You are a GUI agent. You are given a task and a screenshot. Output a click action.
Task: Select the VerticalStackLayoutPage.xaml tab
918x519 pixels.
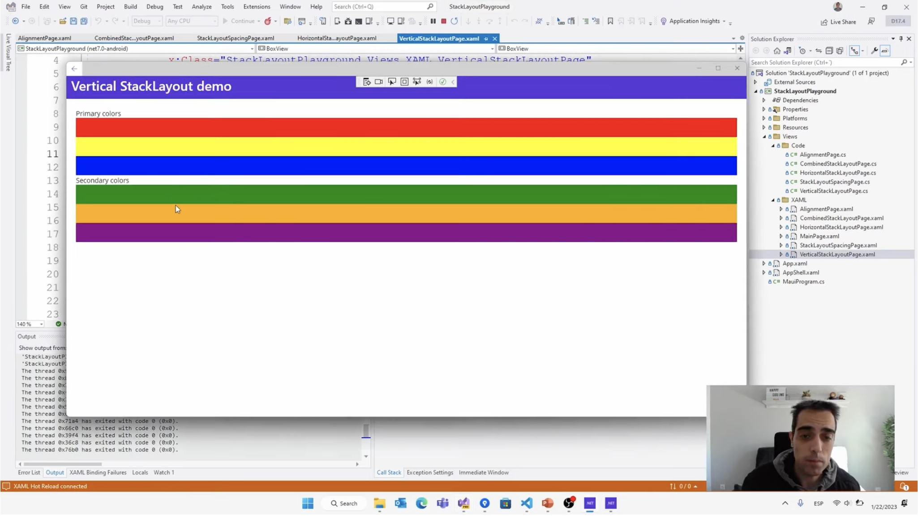point(439,38)
